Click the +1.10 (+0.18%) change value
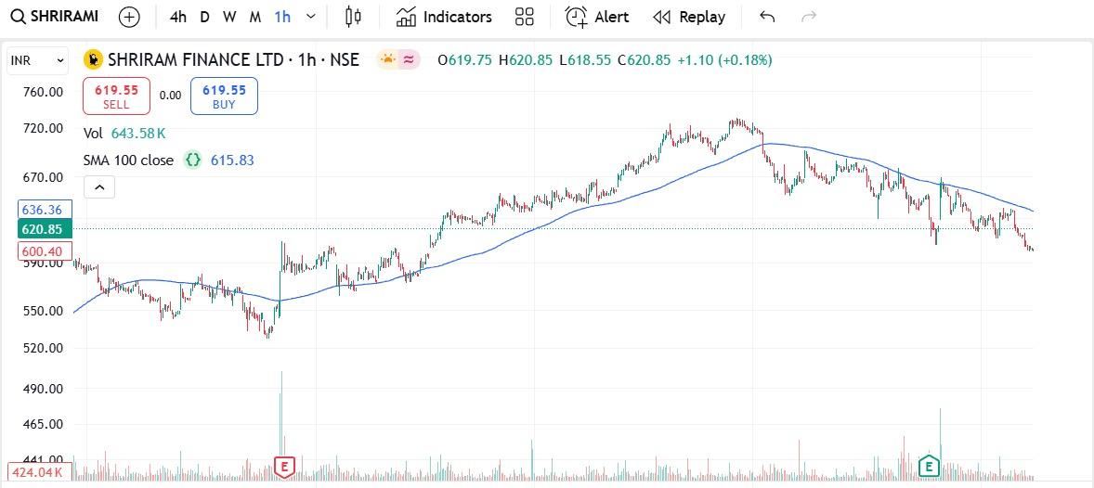 (x=725, y=60)
